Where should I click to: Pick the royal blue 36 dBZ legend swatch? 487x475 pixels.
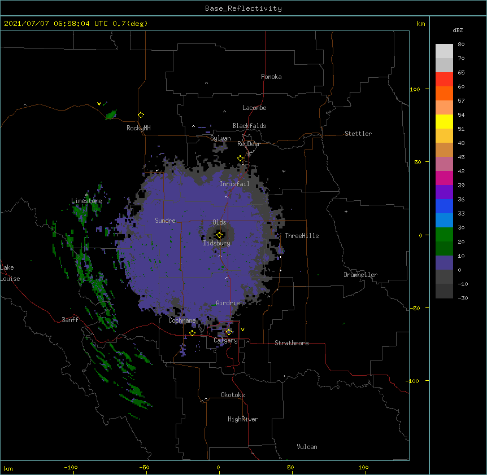pos(444,206)
